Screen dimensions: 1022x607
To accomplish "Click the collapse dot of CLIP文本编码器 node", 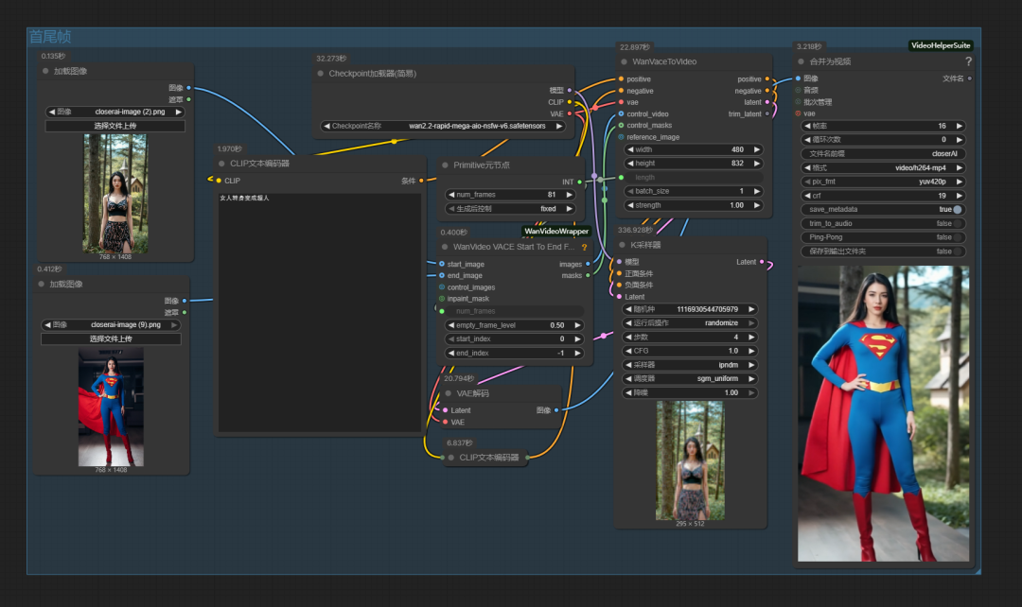I will (x=221, y=164).
